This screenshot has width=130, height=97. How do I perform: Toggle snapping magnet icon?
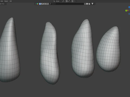(67, 1)
